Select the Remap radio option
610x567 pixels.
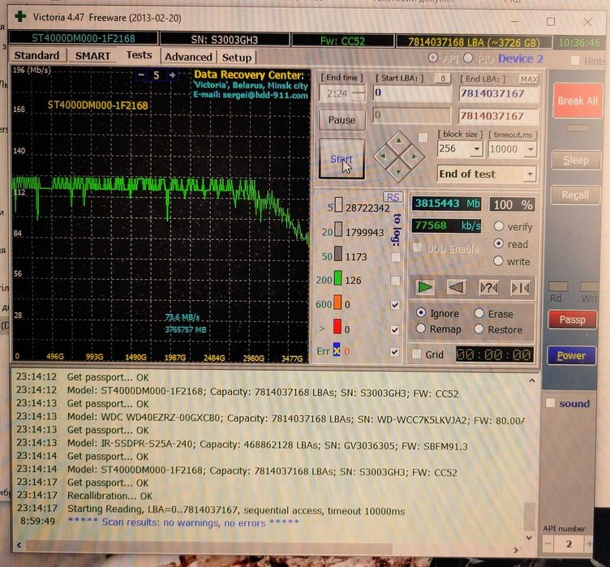coord(420,328)
